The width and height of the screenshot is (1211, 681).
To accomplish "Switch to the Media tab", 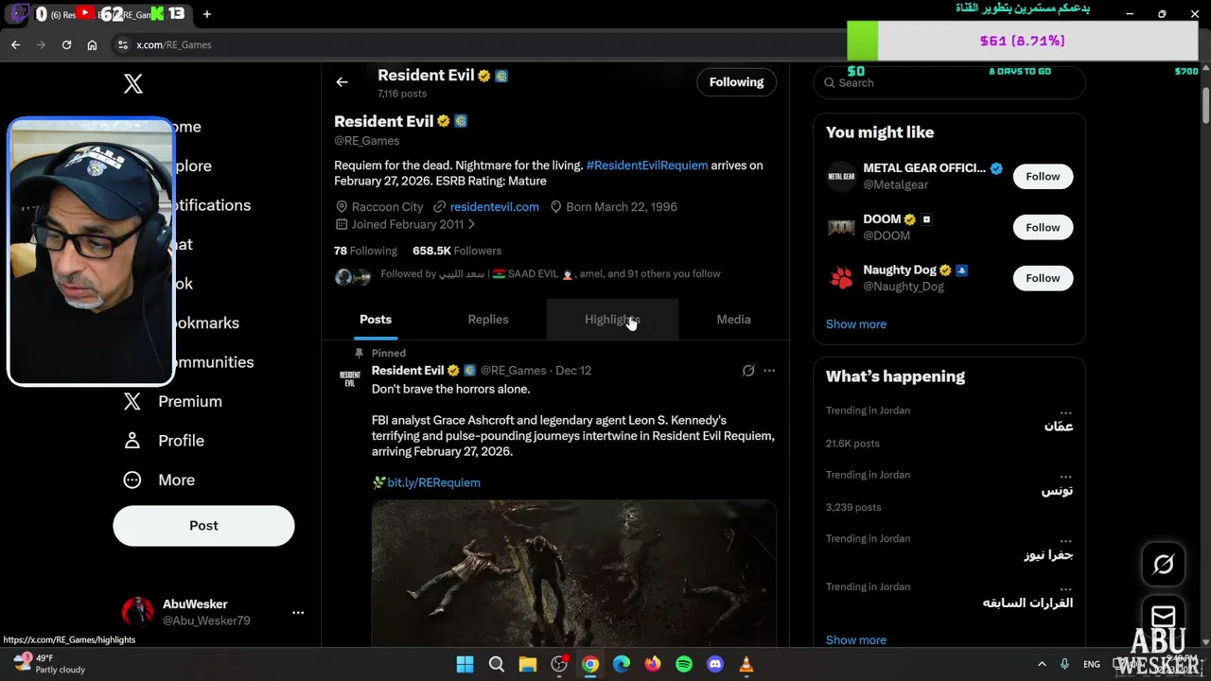I will click(x=733, y=319).
